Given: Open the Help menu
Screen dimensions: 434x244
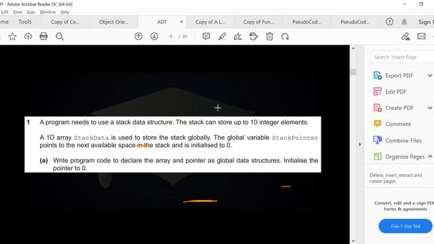Looking at the screenshot, I should coord(65,12).
